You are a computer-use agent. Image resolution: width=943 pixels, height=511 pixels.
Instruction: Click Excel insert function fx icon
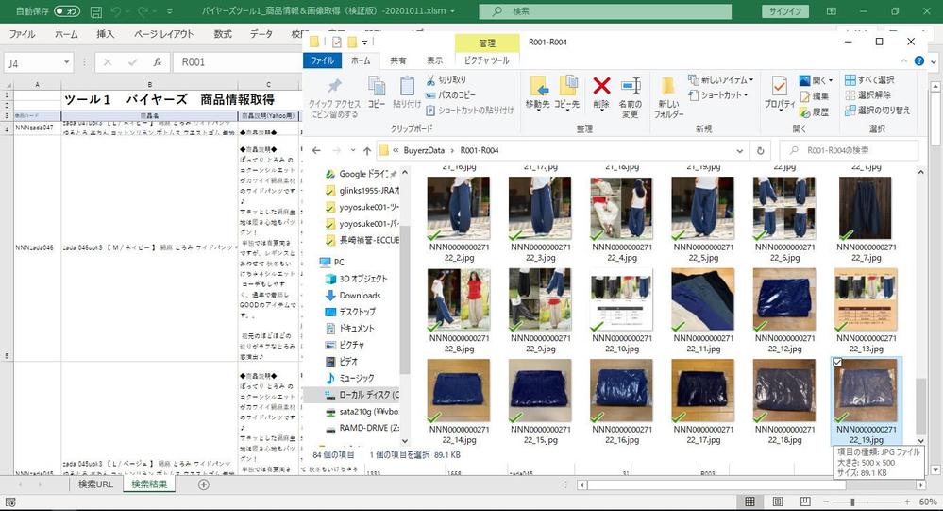157,62
